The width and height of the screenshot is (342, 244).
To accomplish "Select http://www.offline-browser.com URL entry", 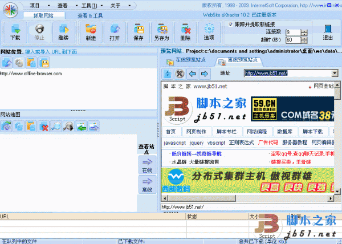I will pyautogui.click(x=31, y=74).
